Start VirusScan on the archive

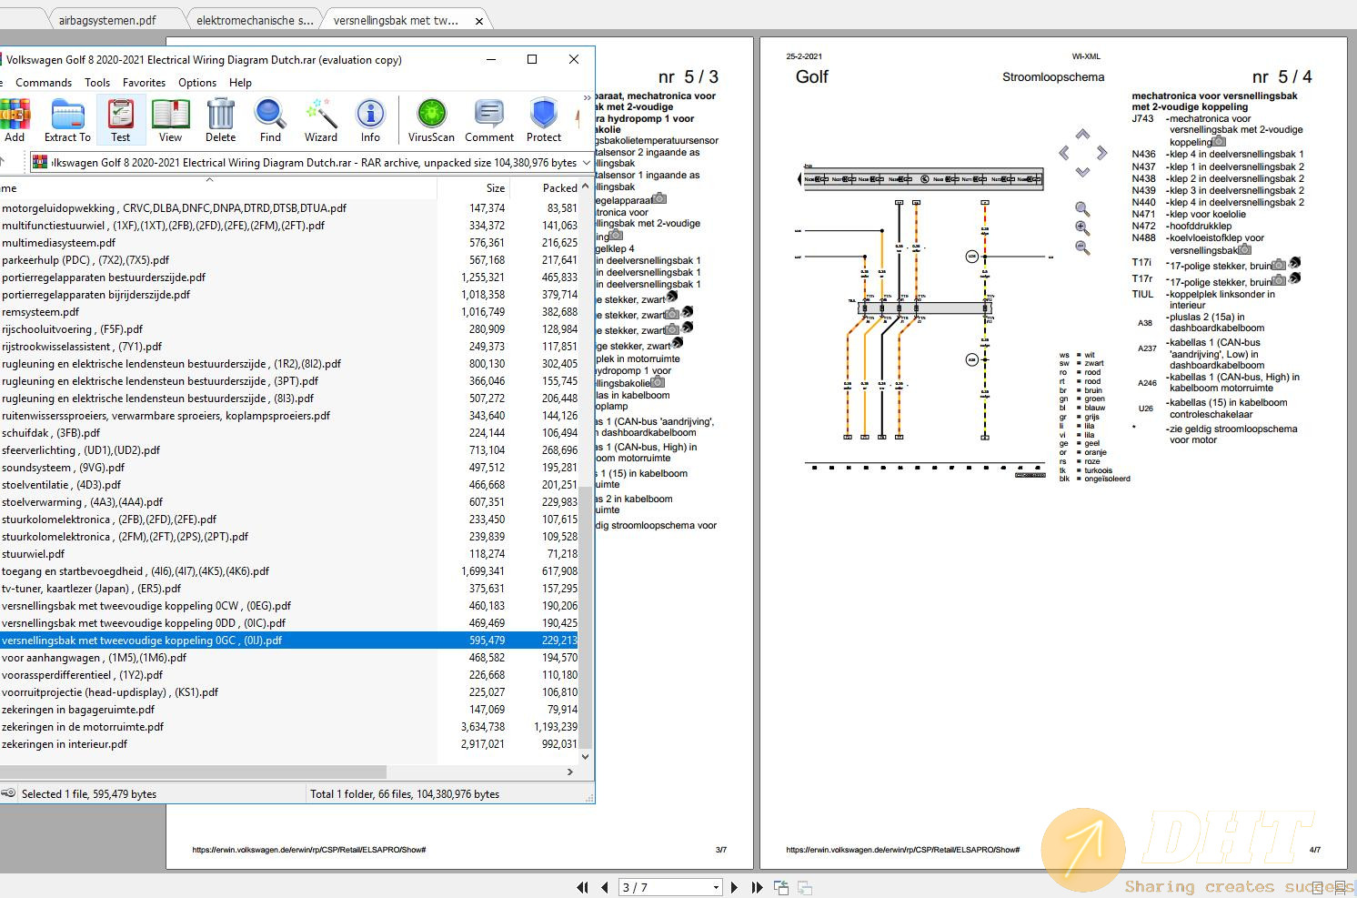[431, 120]
